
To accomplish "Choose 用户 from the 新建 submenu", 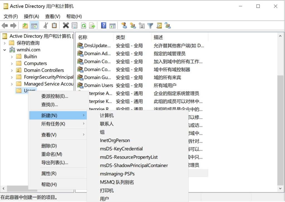I will click(104, 199).
